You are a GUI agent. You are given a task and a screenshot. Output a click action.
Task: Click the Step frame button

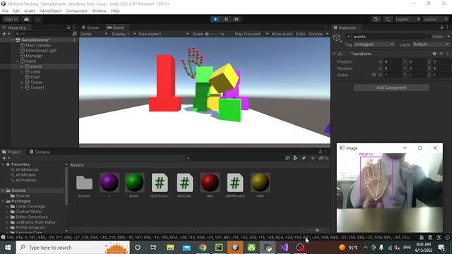(237, 19)
